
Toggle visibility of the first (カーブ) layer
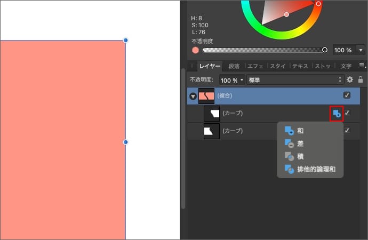click(x=347, y=113)
